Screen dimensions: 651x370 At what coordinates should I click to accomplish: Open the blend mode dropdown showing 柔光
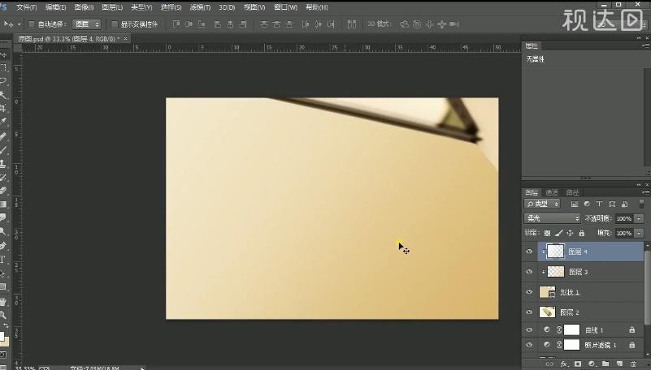click(x=553, y=218)
